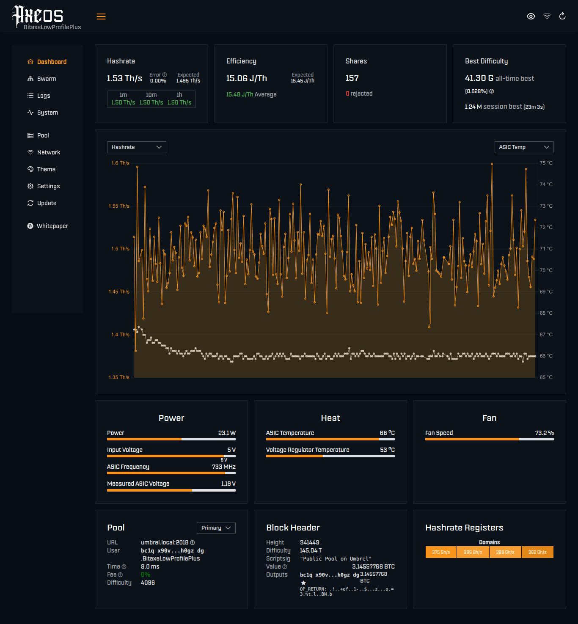Click the help icon next to Error

pos(165,75)
